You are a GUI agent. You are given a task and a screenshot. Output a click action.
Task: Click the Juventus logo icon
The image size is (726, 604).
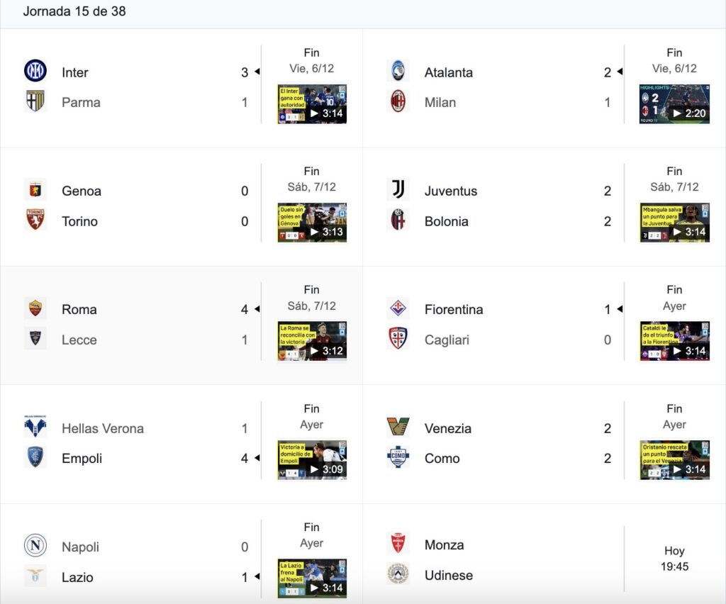tap(398, 190)
